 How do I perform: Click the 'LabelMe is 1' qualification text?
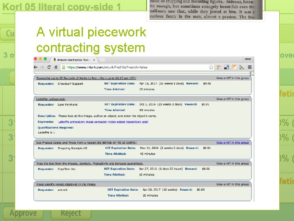coord(47,133)
